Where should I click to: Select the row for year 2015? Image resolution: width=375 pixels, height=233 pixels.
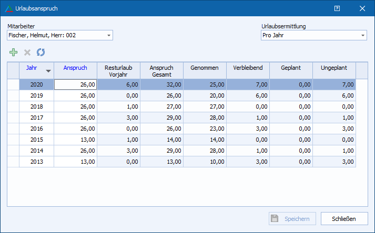coord(36,140)
